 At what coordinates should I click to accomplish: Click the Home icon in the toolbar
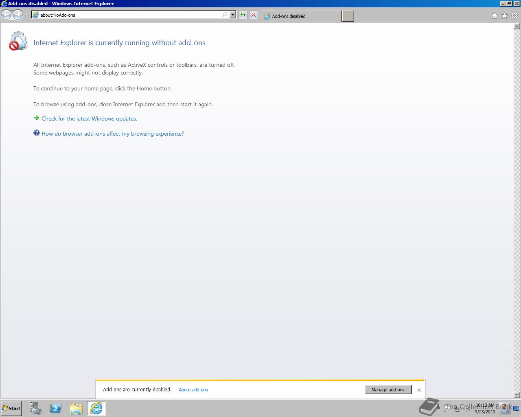(x=495, y=16)
